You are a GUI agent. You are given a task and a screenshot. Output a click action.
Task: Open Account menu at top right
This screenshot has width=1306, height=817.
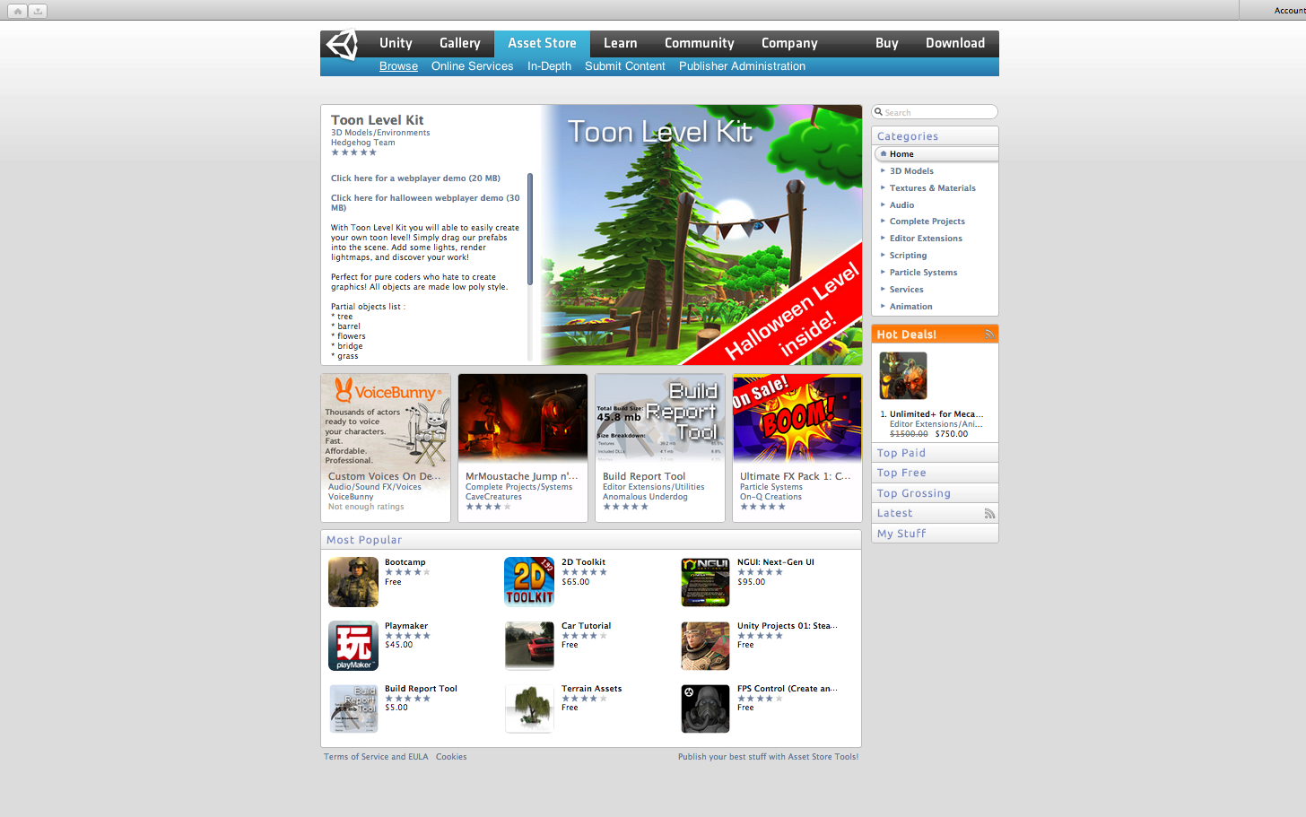click(1290, 11)
